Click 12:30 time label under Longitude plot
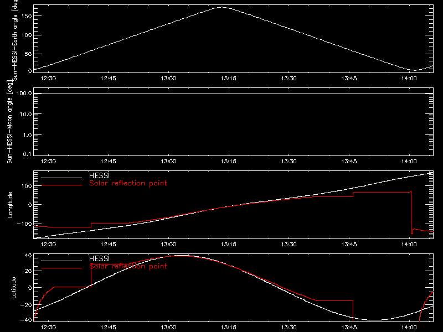This screenshot has width=443, height=332. 48,245
